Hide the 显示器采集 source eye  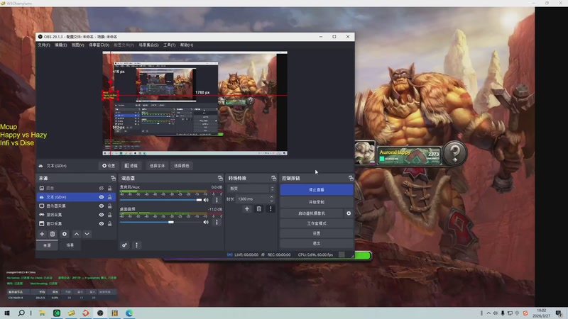[x=102, y=206]
